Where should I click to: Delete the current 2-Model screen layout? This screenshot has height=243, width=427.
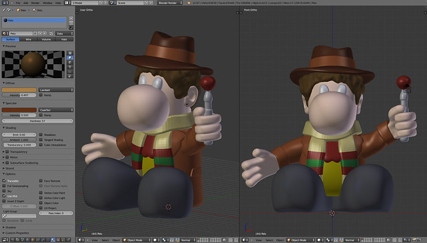pos(105,3)
